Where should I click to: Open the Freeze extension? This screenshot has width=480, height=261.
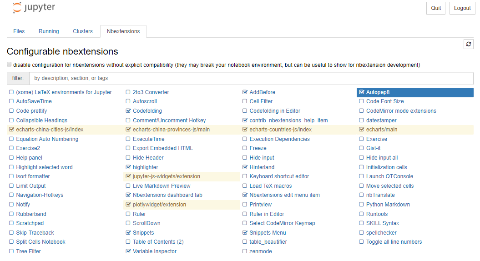pos(258,148)
